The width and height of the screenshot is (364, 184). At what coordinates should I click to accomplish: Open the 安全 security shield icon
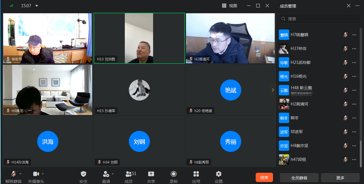click(x=83, y=174)
